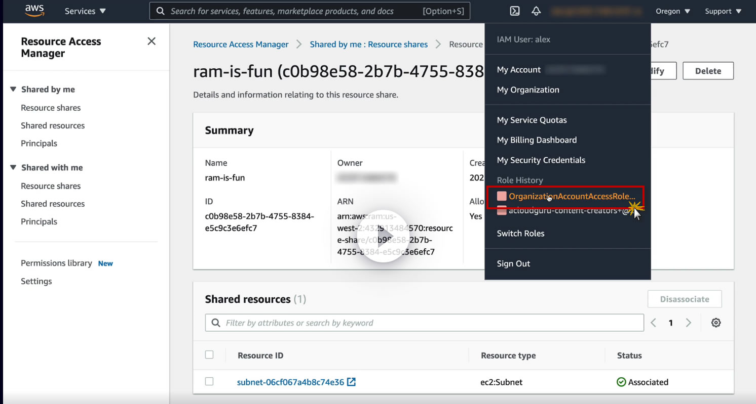Go to previous page of shared resources

click(x=654, y=323)
